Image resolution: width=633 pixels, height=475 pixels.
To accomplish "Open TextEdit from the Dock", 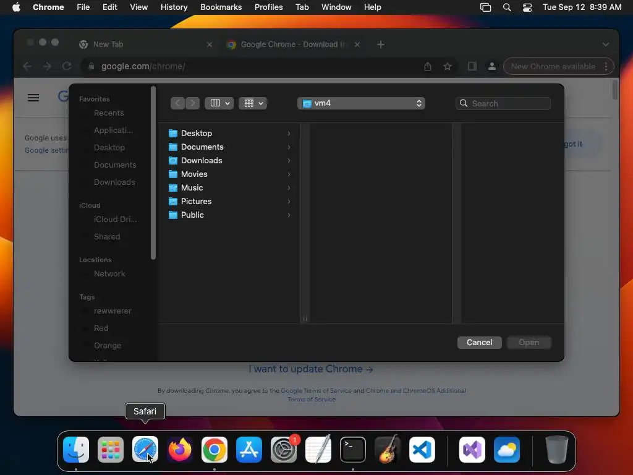I will tap(318, 450).
